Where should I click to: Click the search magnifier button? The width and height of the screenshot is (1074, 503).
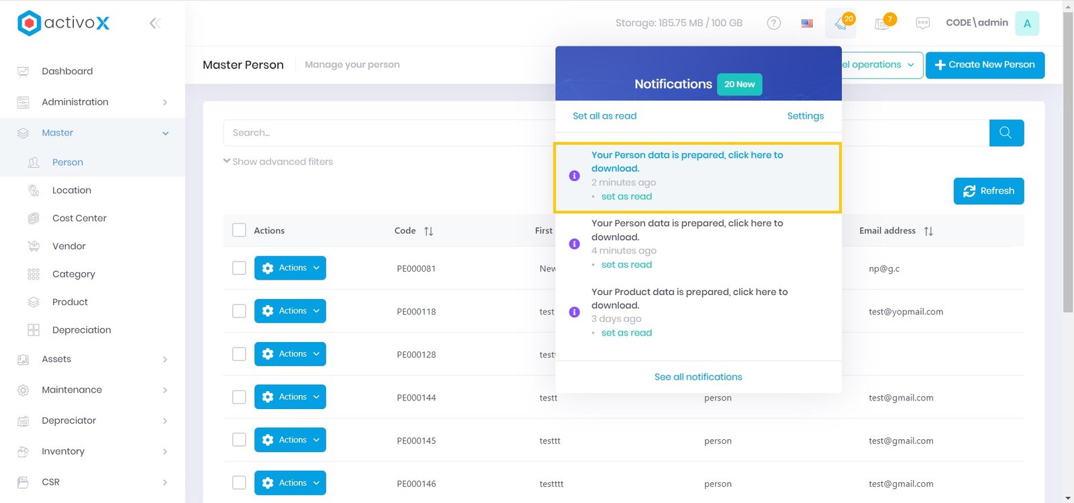1006,133
